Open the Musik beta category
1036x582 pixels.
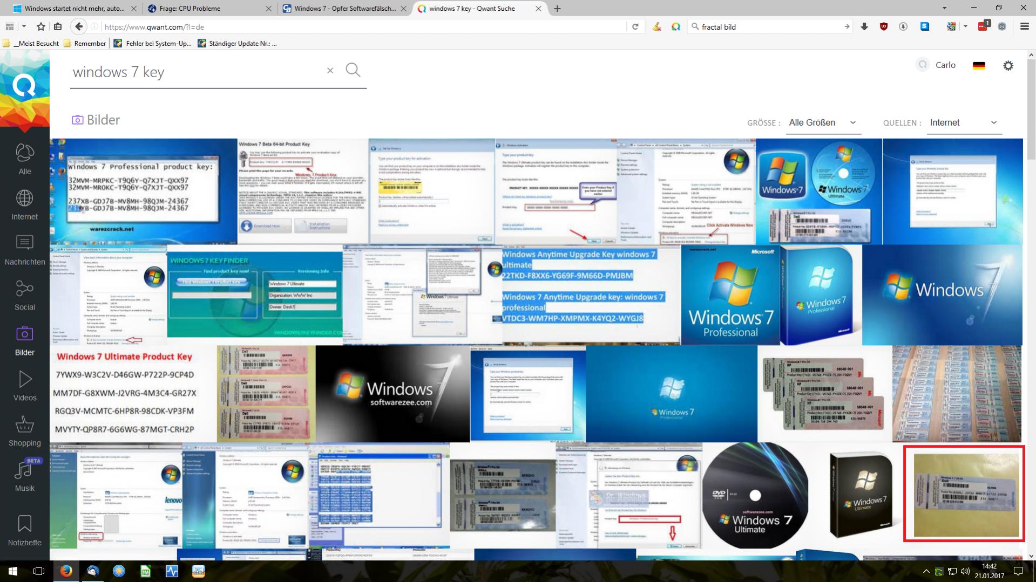point(24,476)
